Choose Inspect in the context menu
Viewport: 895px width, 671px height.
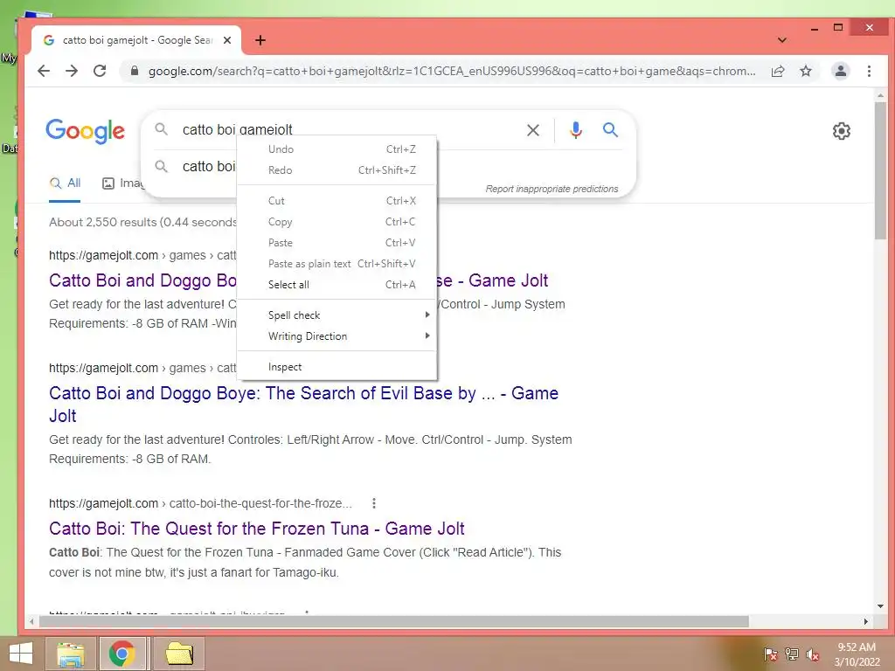pos(336,367)
